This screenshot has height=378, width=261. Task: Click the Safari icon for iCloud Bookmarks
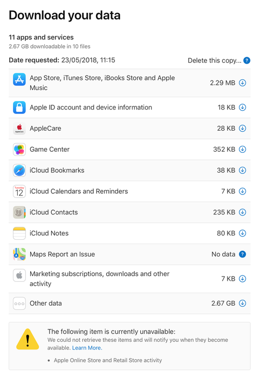[19, 171]
